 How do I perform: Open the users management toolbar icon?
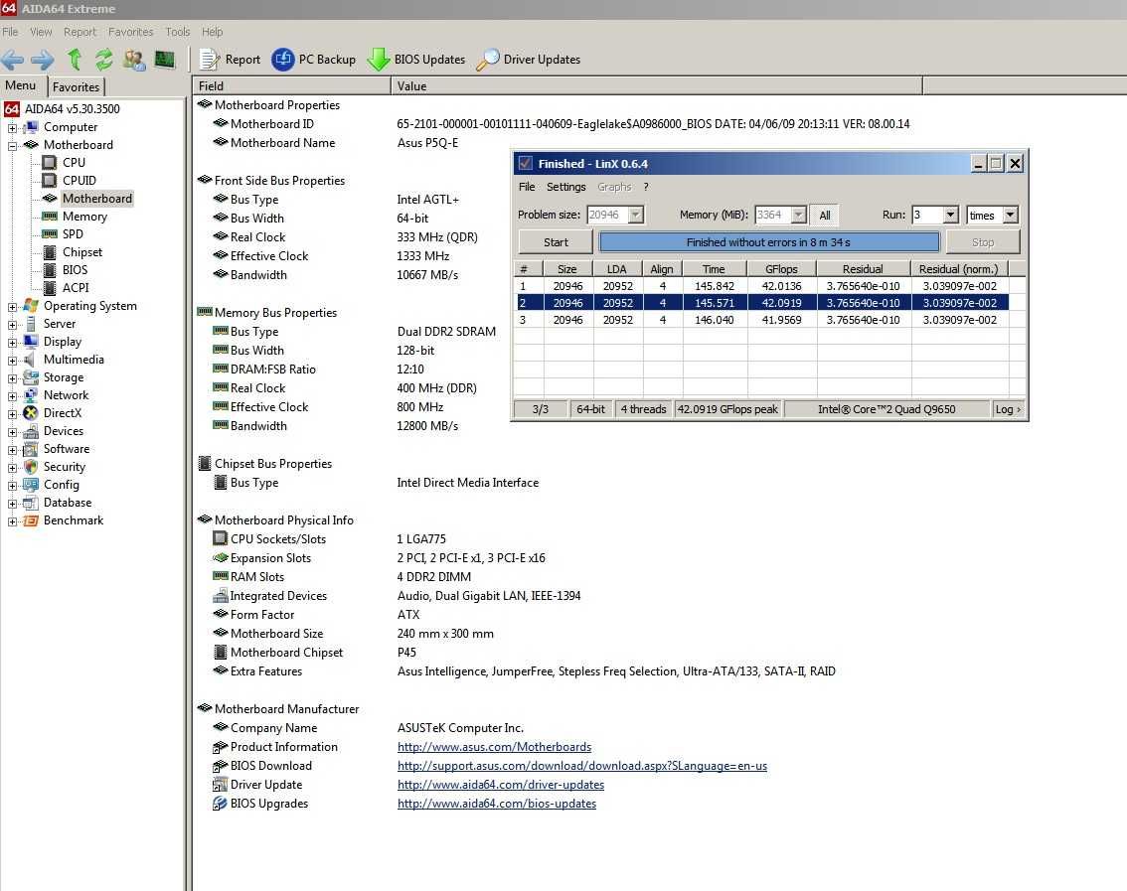134,60
